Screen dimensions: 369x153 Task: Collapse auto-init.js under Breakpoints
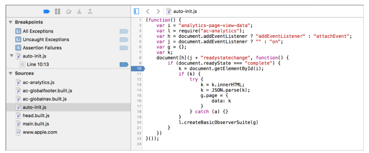click(11, 56)
